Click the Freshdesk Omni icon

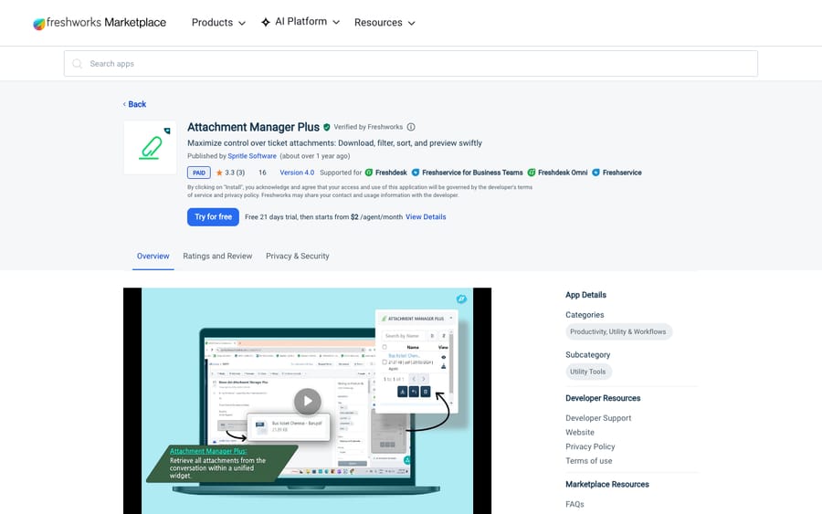(532, 173)
